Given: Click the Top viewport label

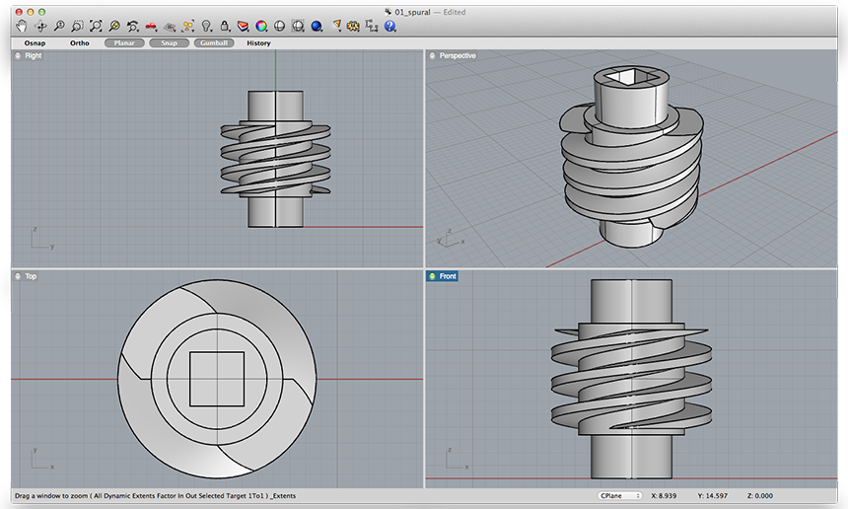Looking at the screenshot, I should coord(31,276).
